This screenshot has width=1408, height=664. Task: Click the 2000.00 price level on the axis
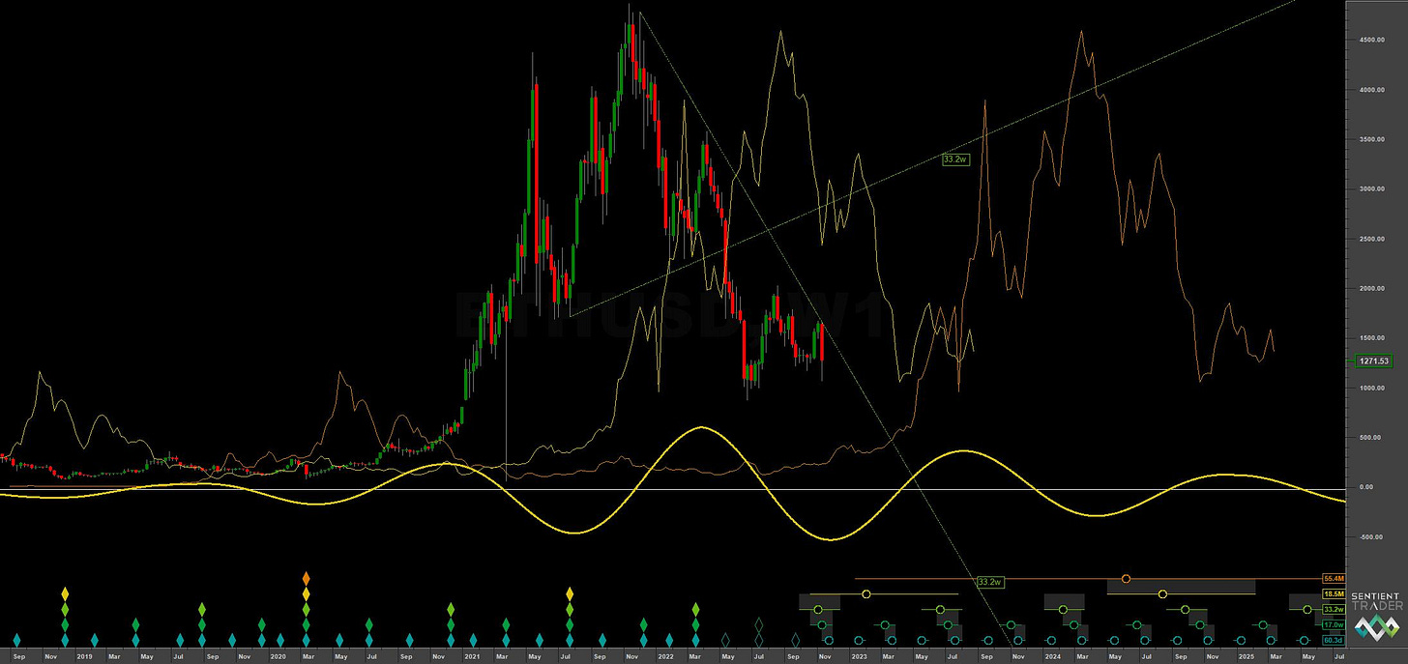click(1372, 288)
